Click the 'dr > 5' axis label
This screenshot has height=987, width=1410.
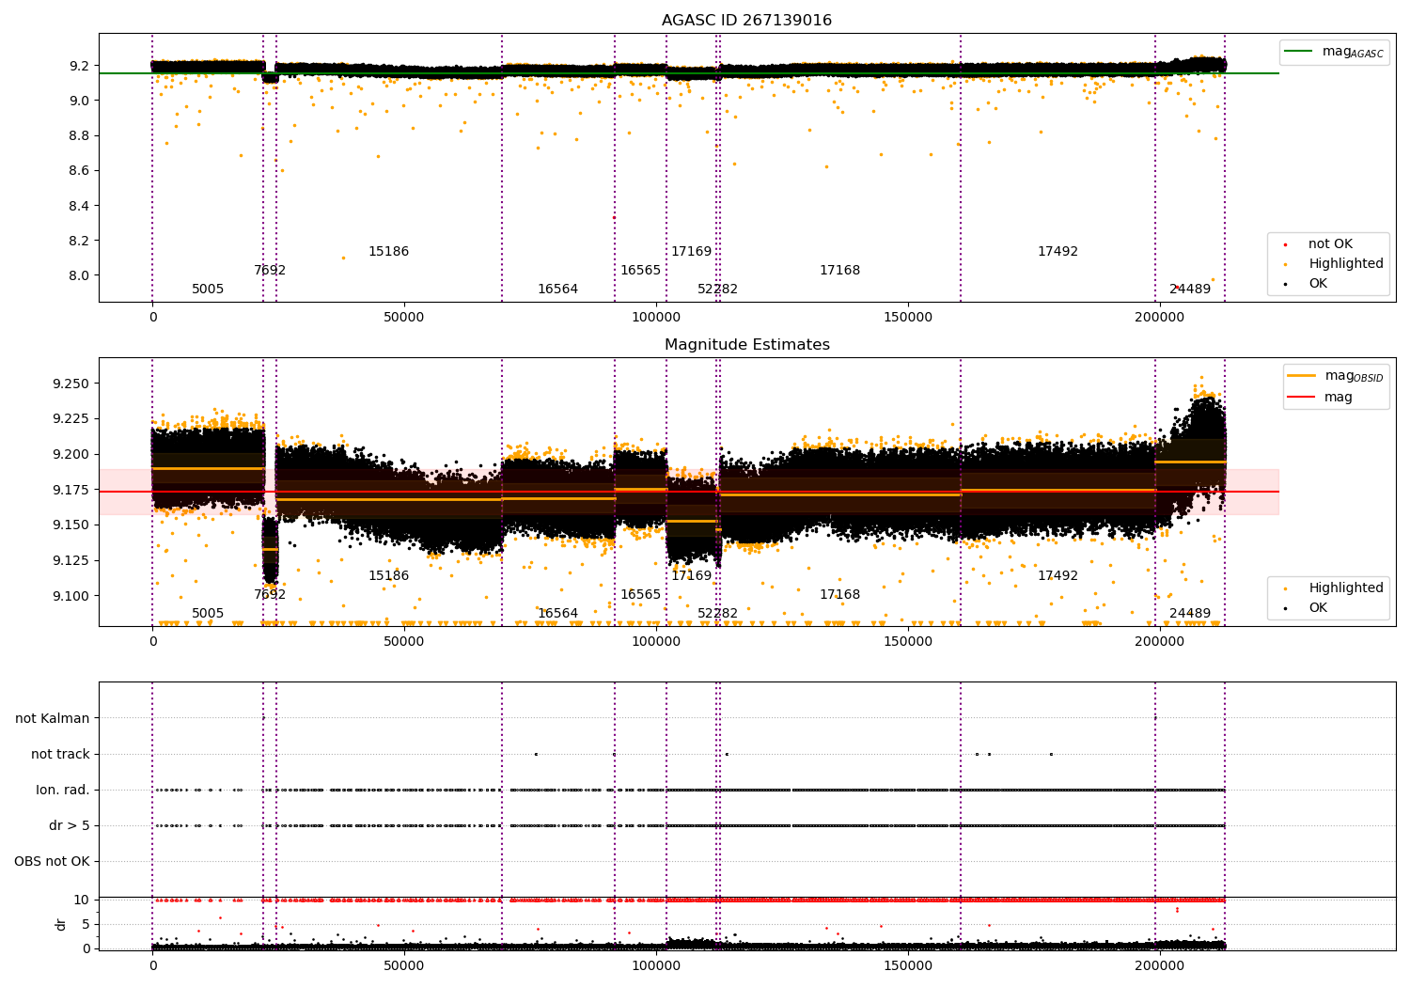(70, 825)
